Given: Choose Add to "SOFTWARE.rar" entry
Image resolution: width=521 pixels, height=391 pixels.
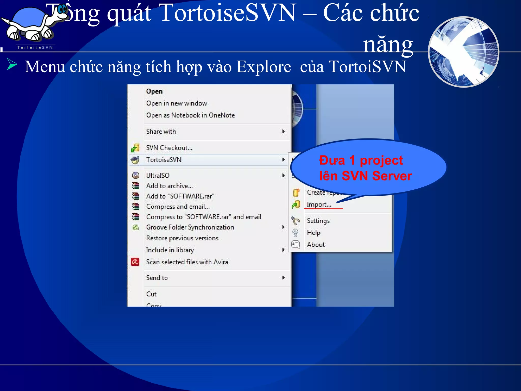Looking at the screenshot, I should 180,196.
